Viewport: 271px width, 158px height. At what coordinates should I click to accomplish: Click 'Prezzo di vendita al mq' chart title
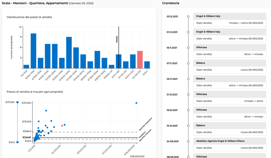[x=35, y=92]
